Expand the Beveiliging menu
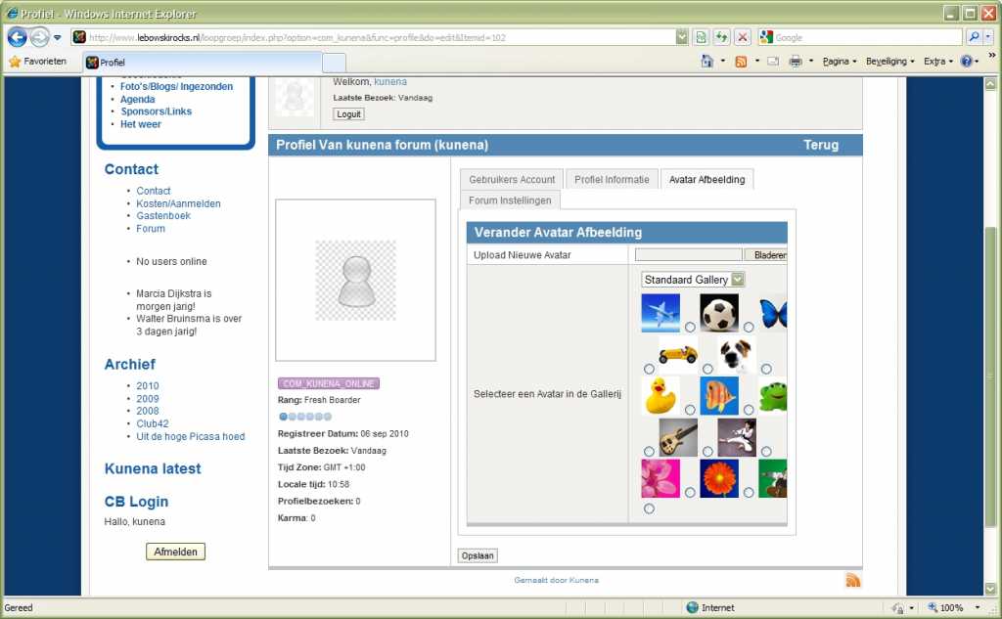Viewport: 1002px width, 619px height. [889, 62]
